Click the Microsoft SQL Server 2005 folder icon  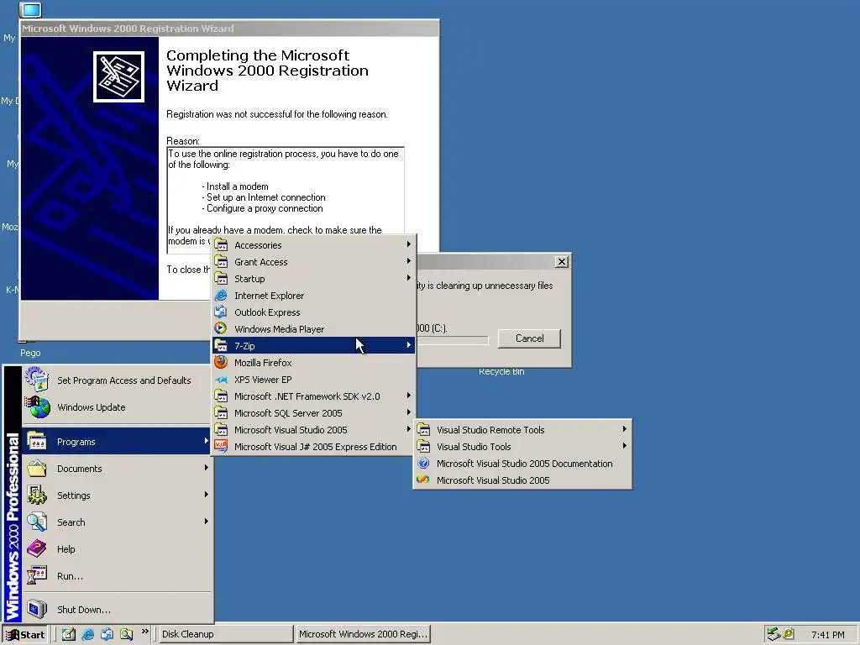(x=221, y=413)
